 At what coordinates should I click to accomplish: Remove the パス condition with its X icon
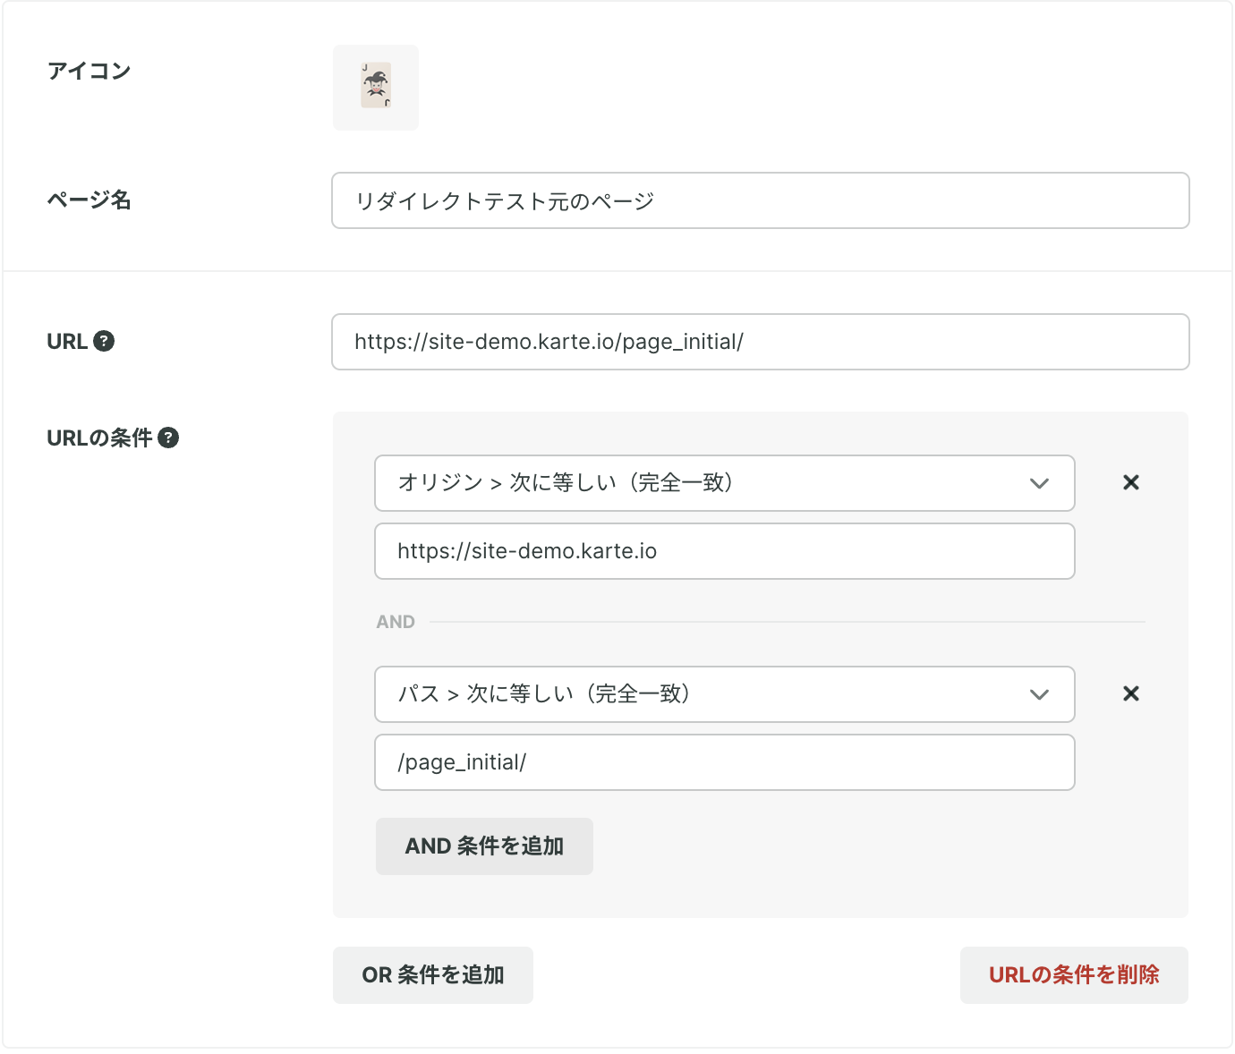[1131, 693]
